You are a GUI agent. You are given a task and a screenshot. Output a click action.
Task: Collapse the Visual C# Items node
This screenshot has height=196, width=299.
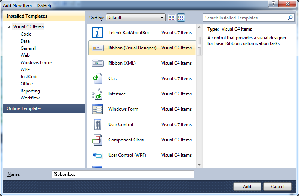(9, 27)
